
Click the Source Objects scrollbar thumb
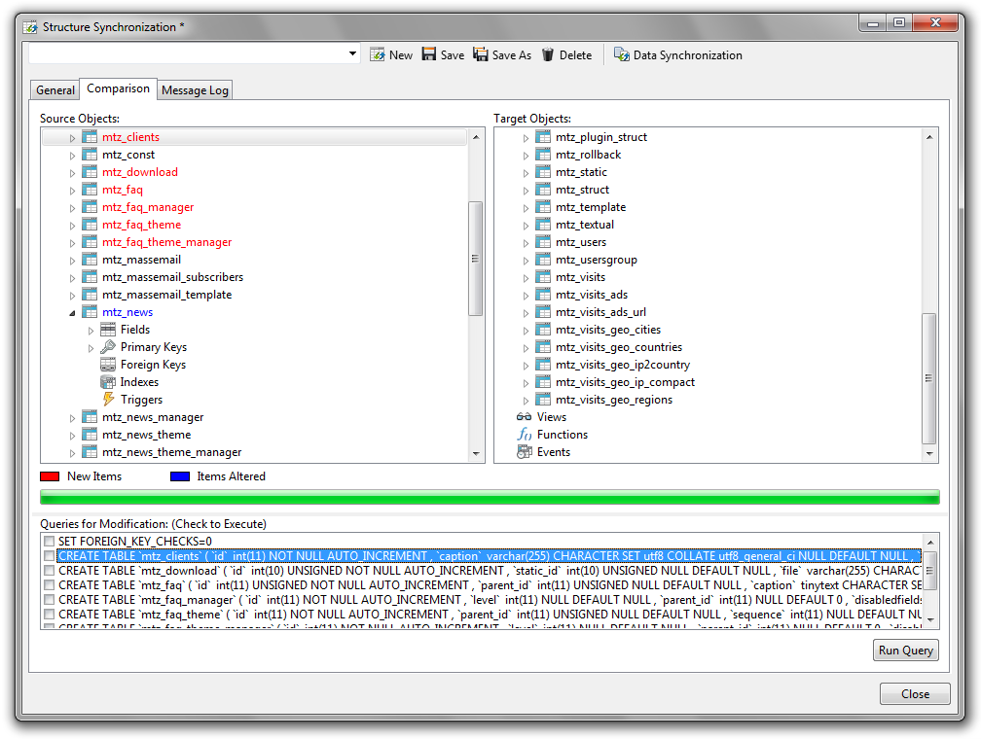(x=476, y=259)
